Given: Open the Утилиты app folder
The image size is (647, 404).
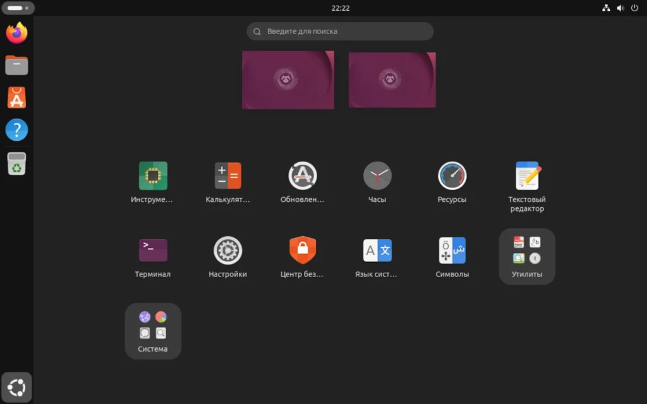Looking at the screenshot, I should pos(527,256).
